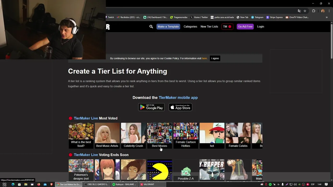Click the Download on the App Store badge

[x=180, y=107]
